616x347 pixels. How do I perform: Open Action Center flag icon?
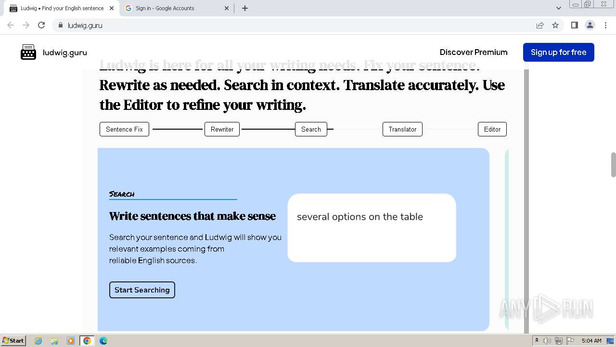pyautogui.click(x=570, y=341)
